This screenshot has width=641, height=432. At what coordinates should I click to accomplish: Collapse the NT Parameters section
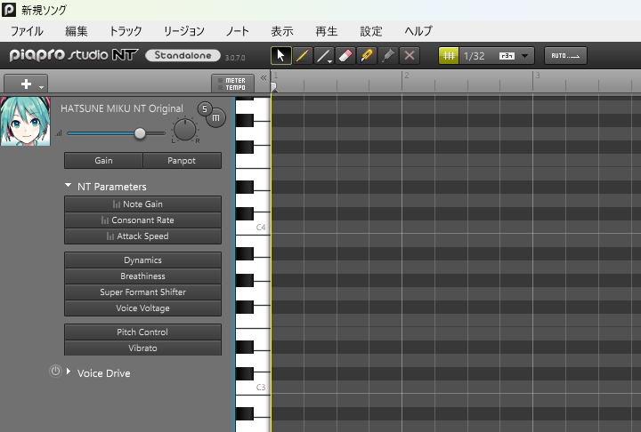click(69, 186)
